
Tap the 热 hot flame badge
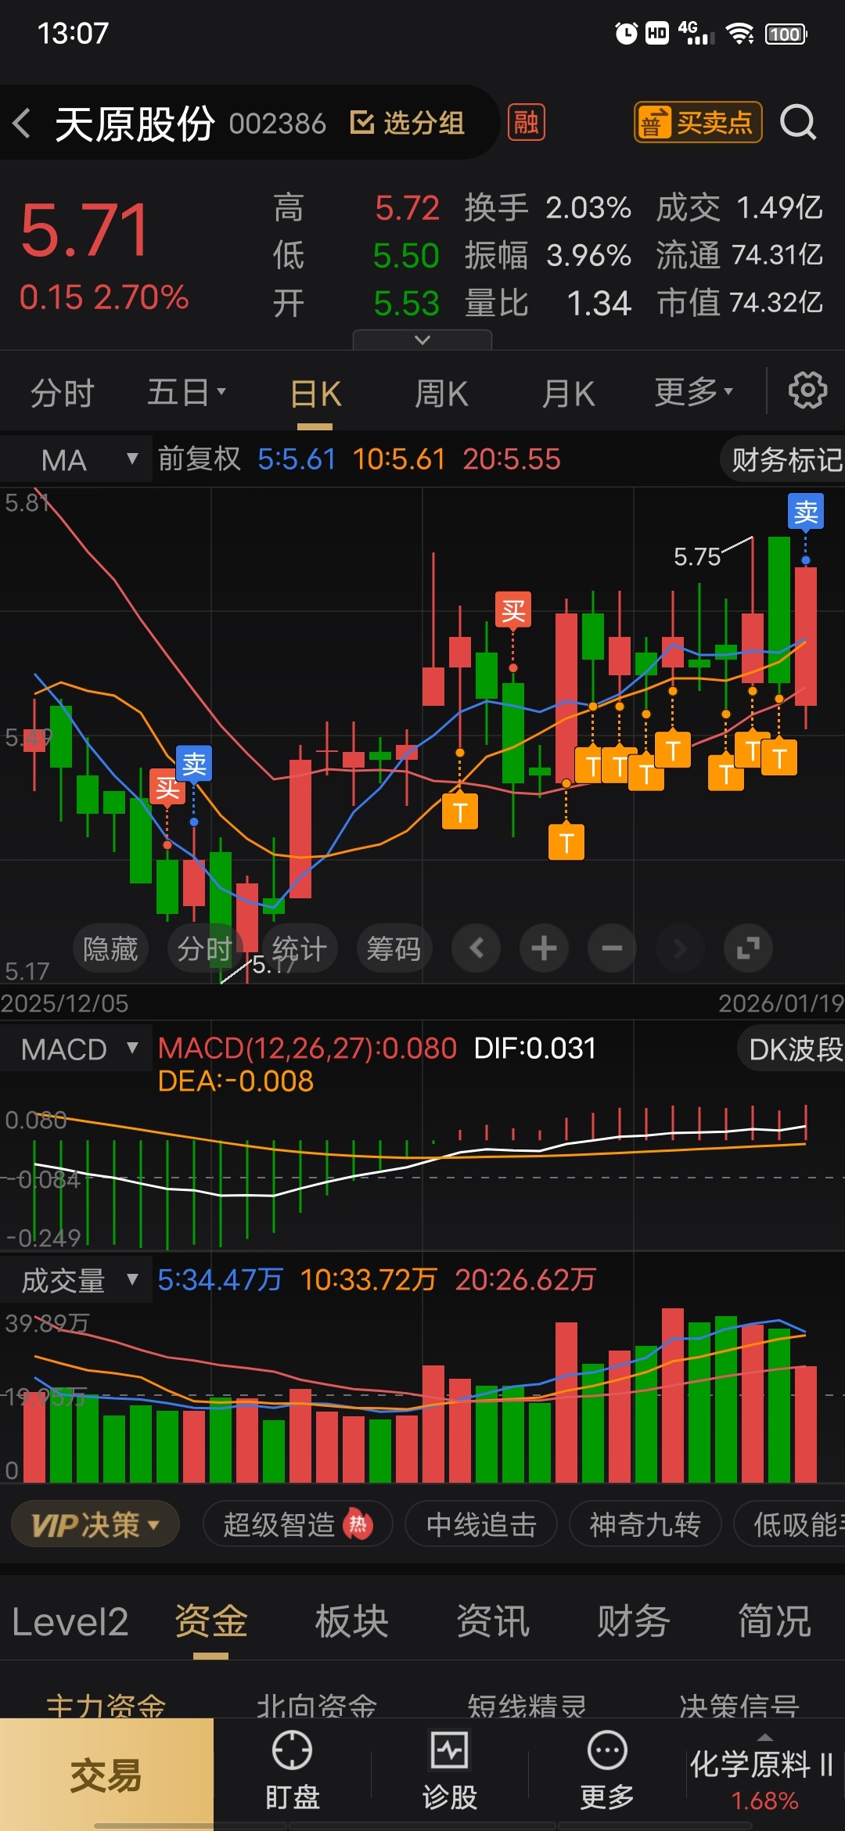[x=358, y=1523]
